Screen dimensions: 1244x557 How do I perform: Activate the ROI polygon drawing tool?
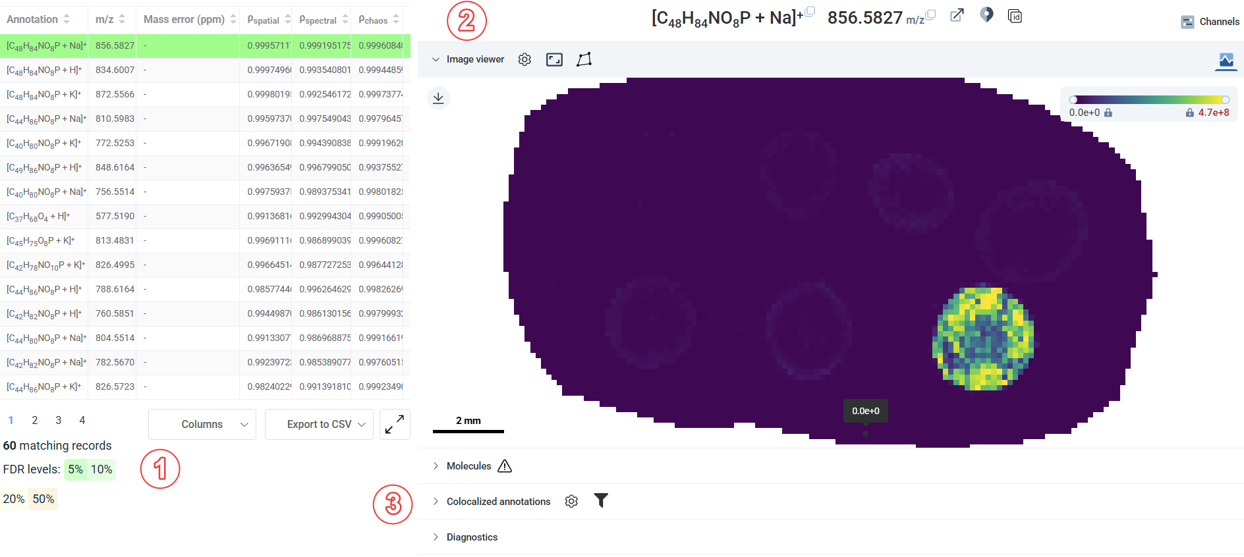584,59
